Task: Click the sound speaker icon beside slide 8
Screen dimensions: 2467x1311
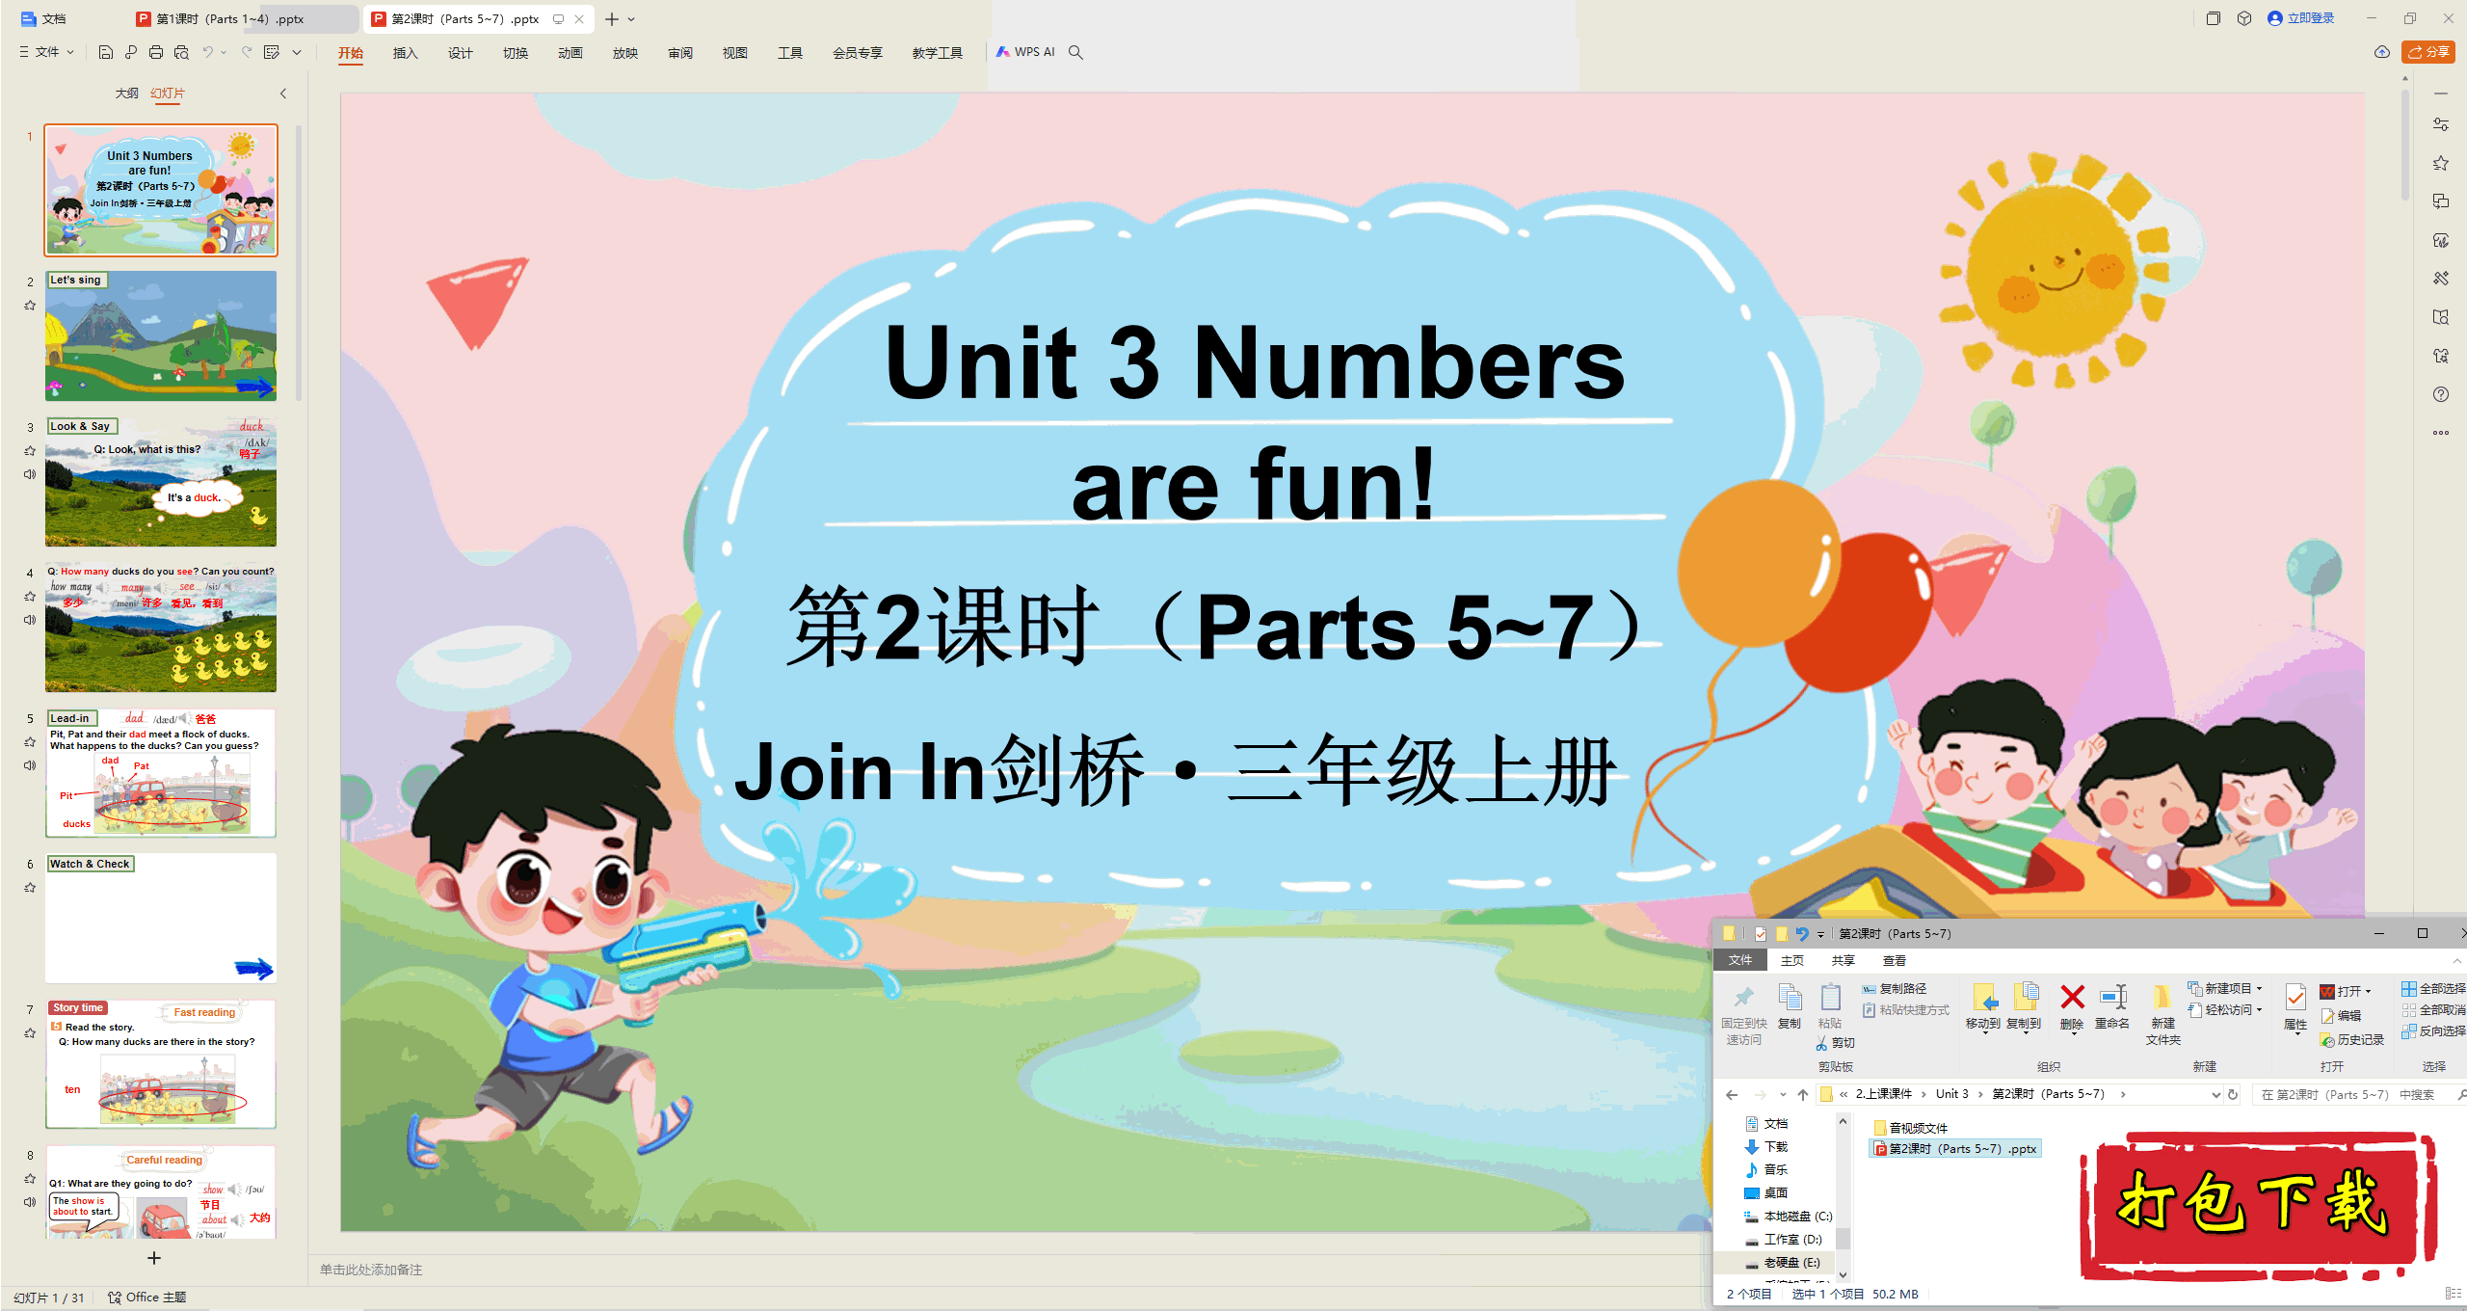Action: [x=30, y=1202]
